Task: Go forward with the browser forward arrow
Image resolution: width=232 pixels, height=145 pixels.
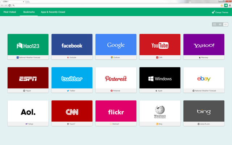Action: 6,5
